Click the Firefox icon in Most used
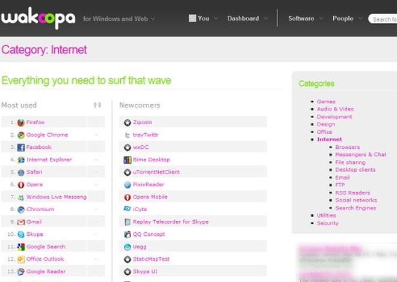Viewport: 397px width, 282px height. [21, 122]
